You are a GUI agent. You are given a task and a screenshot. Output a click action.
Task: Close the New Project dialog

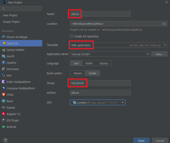tap(166, 2)
